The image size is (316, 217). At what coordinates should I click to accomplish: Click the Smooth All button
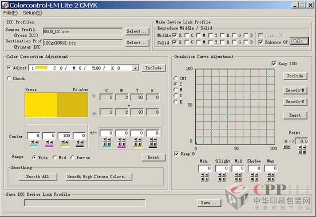(38, 176)
